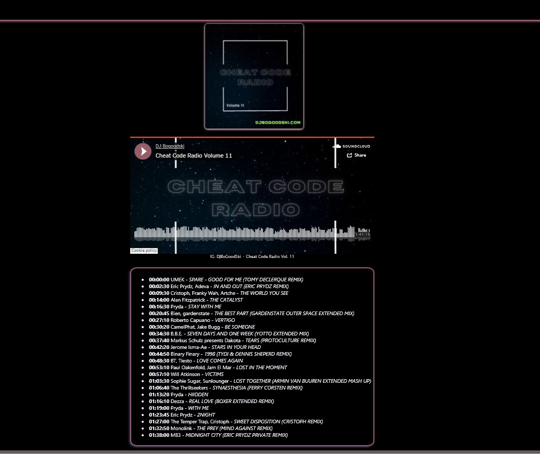Image resolution: width=540 pixels, height=454 pixels.
Task: Click the 1:41:15 track duration
Action: pos(362,234)
